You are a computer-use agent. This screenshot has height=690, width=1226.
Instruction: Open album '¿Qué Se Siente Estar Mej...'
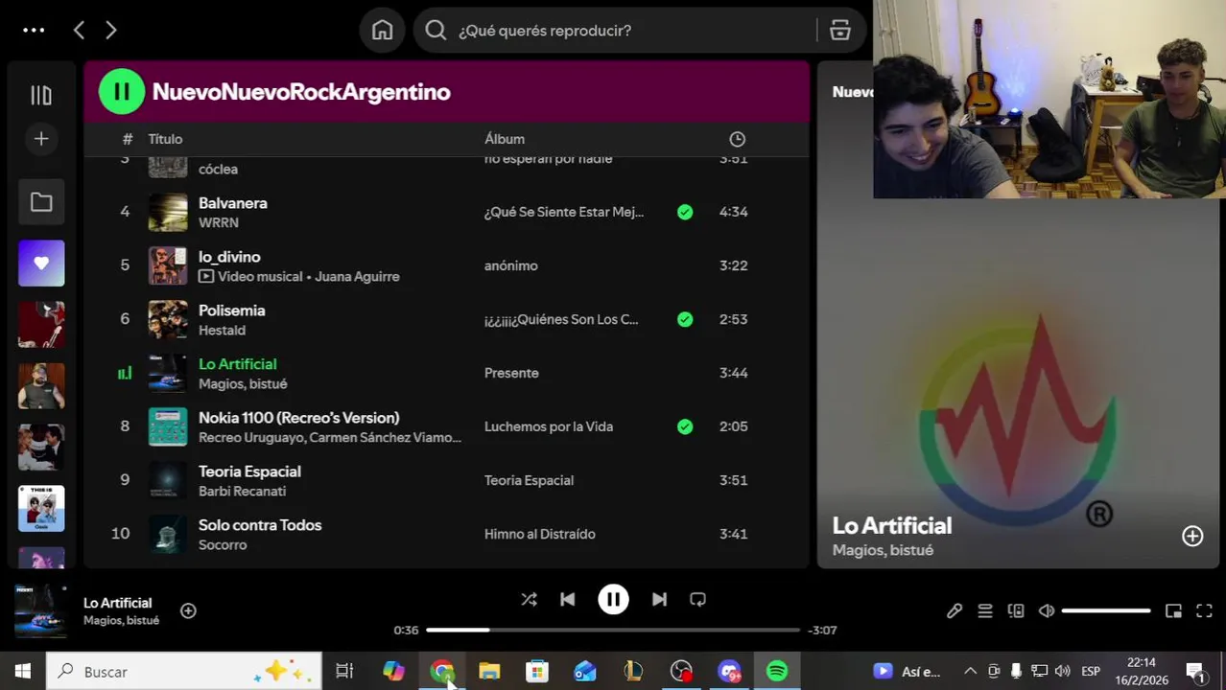(x=564, y=212)
